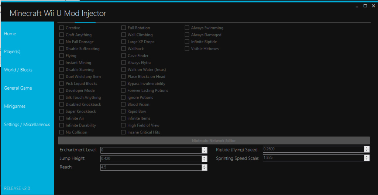Enable Blood Vision
Viewport: 378px width, 195px height.
pos(123,104)
